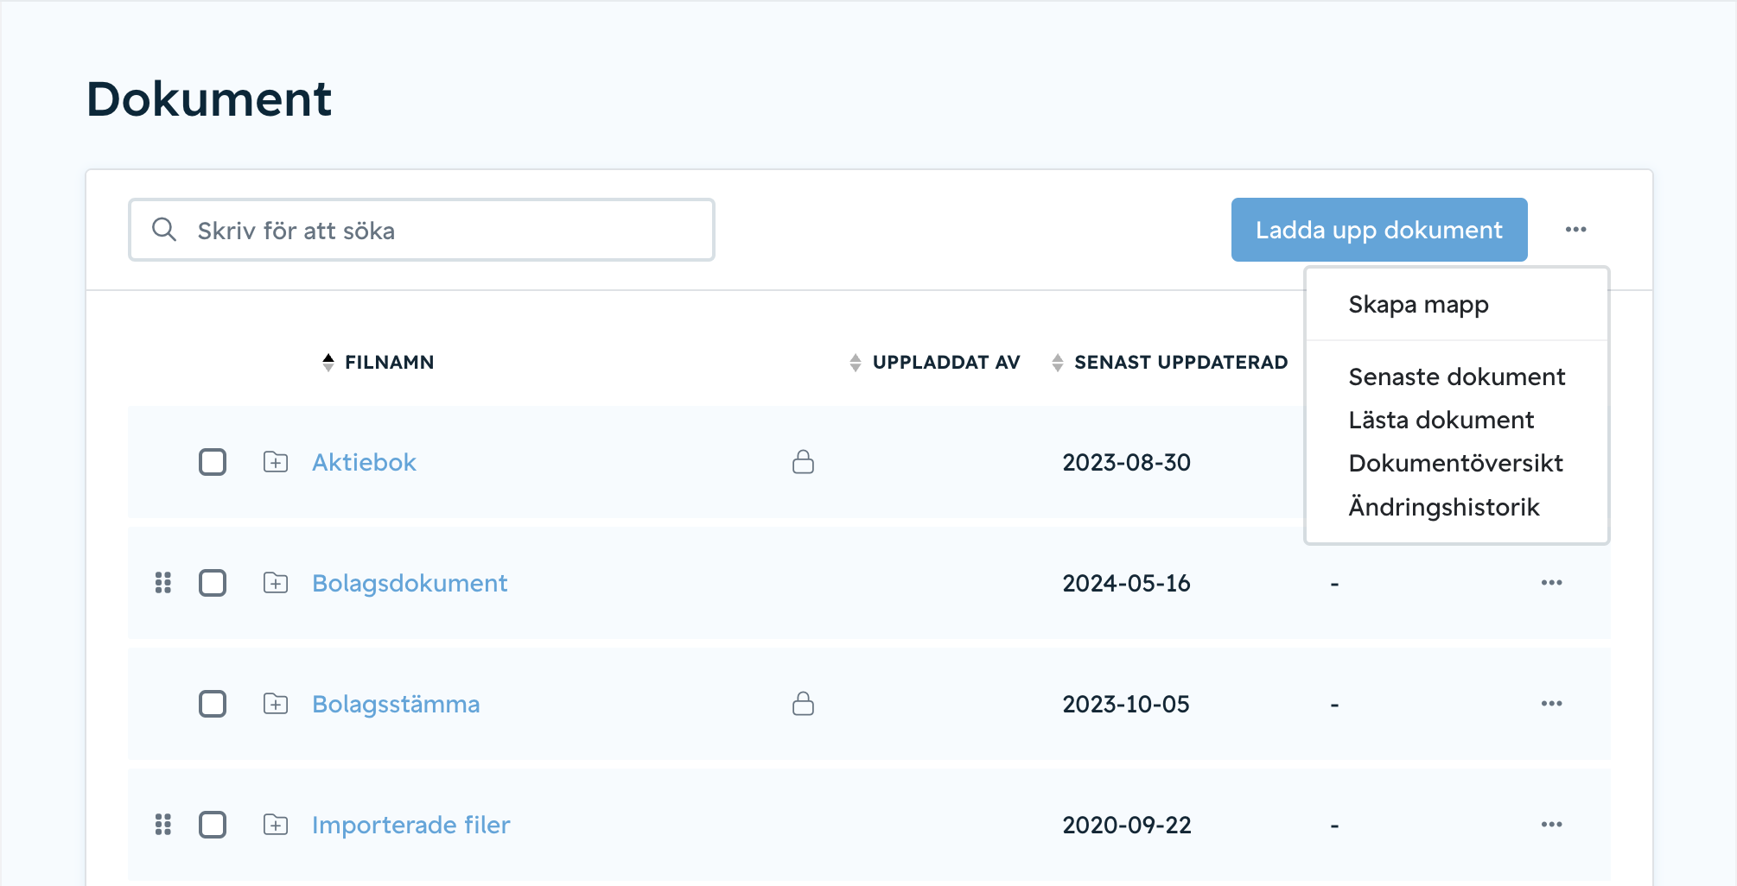Open more options for Bolagsdokument row
The width and height of the screenshot is (1737, 886).
point(1551,583)
